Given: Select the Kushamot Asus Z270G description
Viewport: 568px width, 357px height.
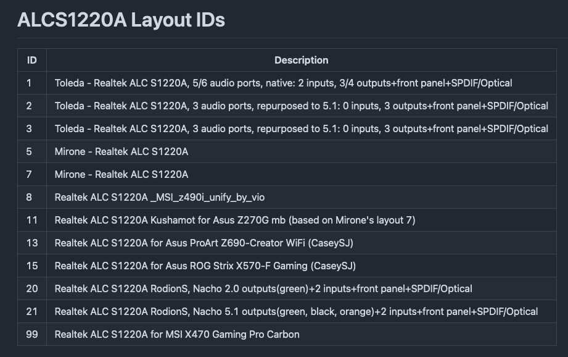Looking at the screenshot, I should tap(235, 220).
